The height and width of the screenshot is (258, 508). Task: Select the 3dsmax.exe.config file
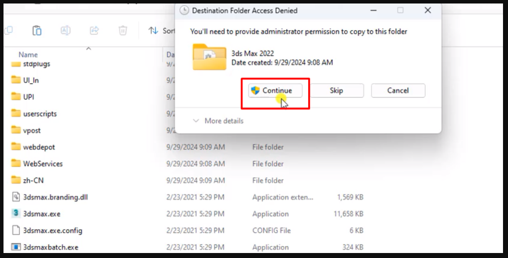pyautogui.click(x=52, y=231)
